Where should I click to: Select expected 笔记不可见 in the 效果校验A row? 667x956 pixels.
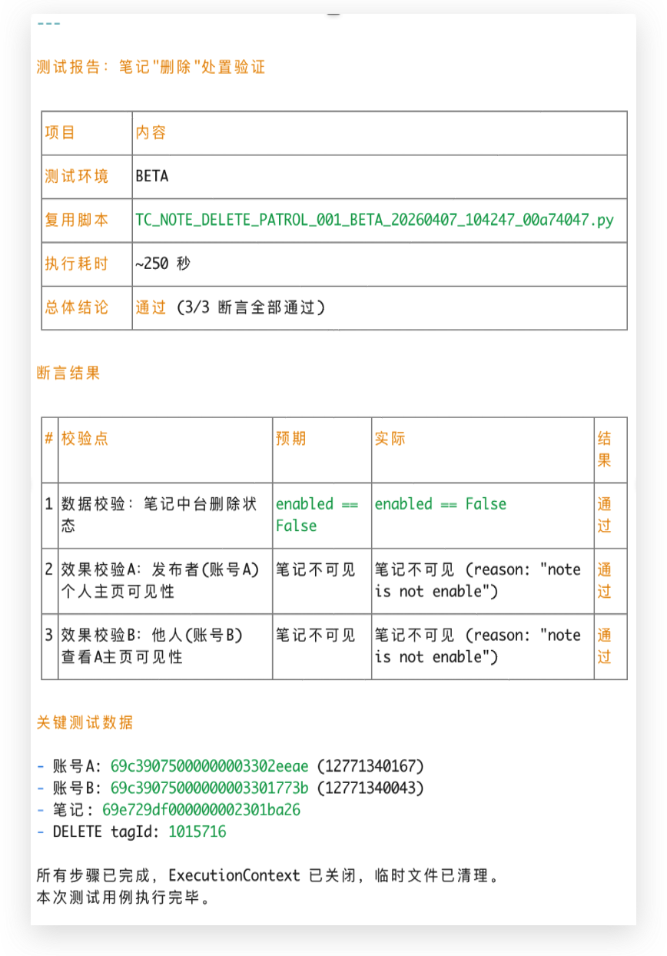coord(316,569)
